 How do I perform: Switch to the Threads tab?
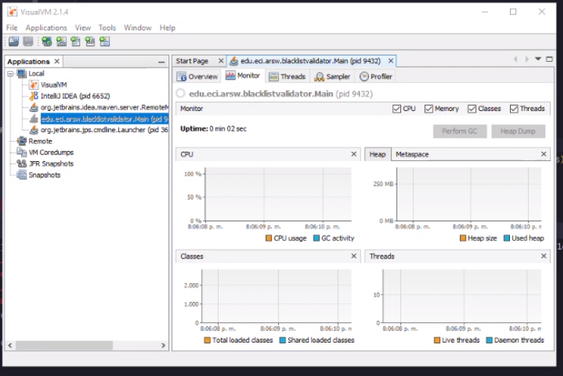[287, 76]
